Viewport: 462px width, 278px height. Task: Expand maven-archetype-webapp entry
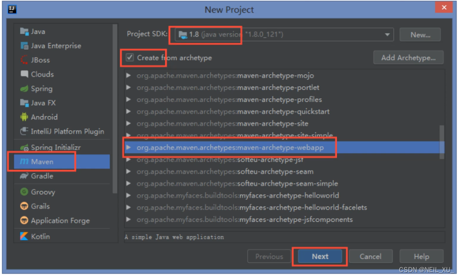[x=128, y=147]
